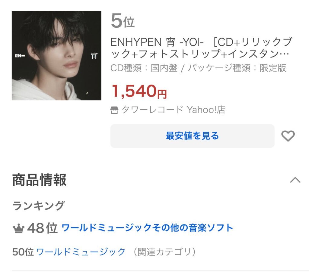Click the 宵 kanji on album cover
Screen dimensions: 309x272
pyautogui.click(x=94, y=56)
